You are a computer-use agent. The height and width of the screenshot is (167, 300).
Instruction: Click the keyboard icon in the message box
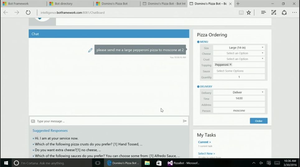[x=33, y=121]
